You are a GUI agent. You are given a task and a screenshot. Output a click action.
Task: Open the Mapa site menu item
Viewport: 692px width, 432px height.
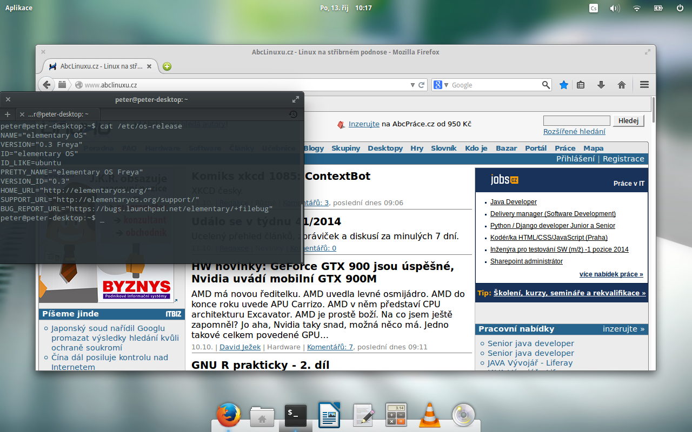(x=593, y=148)
